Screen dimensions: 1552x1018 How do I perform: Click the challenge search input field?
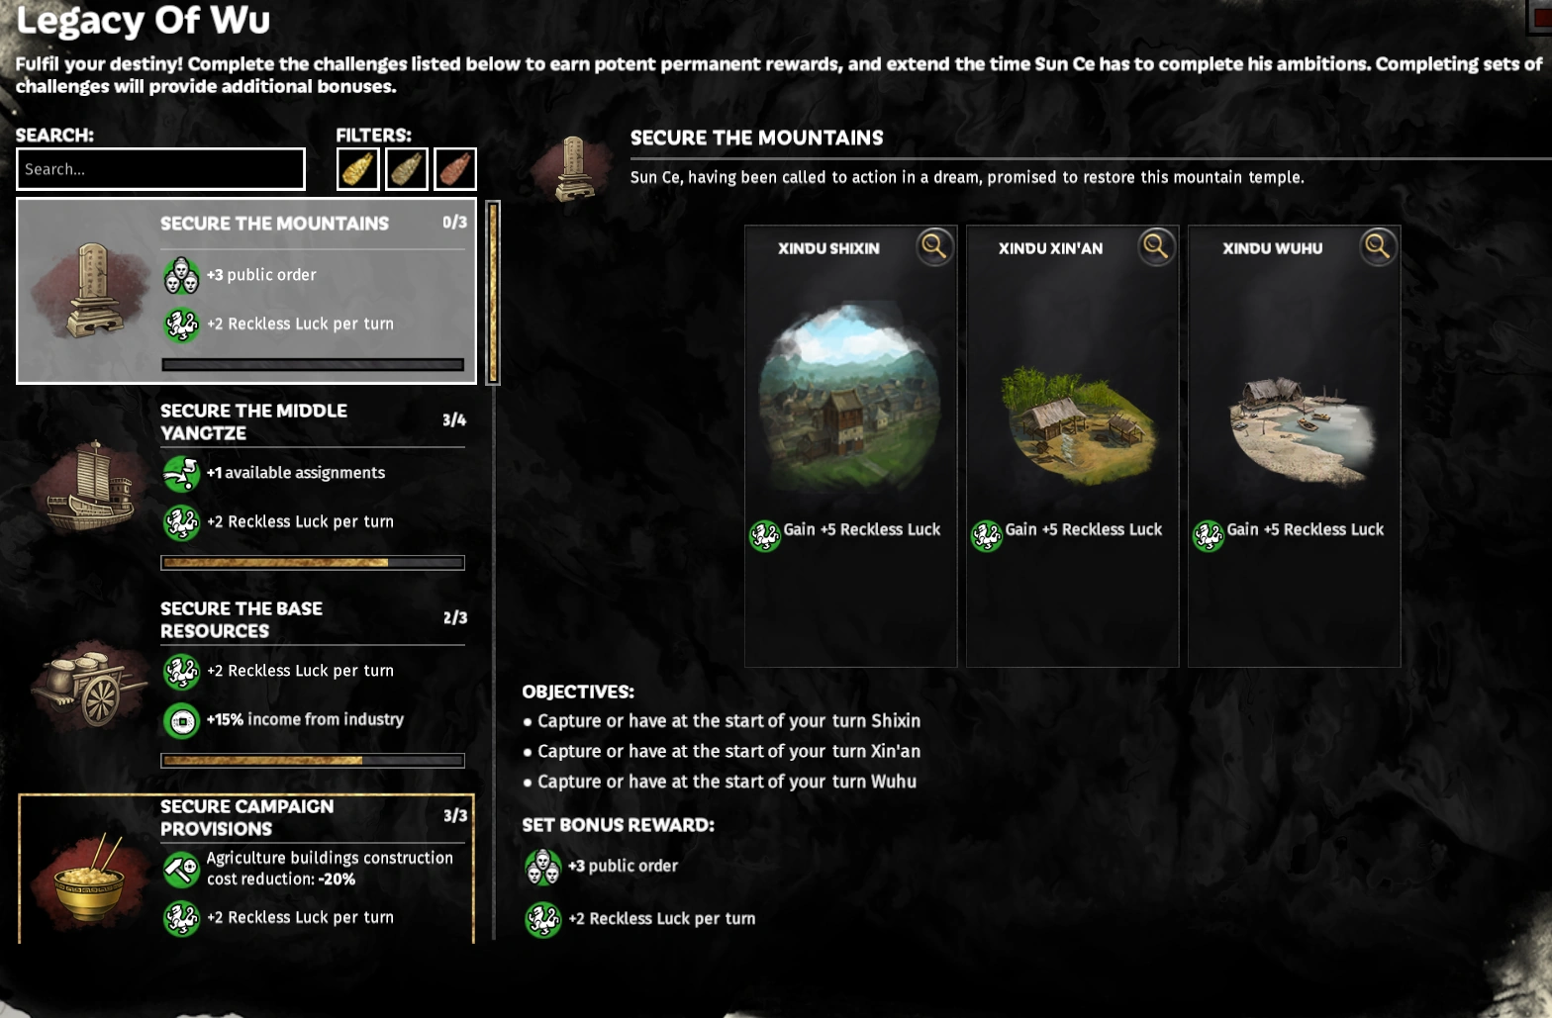[160, 169]
